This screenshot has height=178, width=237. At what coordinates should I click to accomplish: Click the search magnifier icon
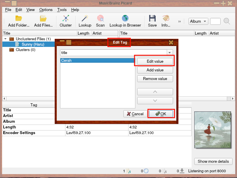(227, 21)
